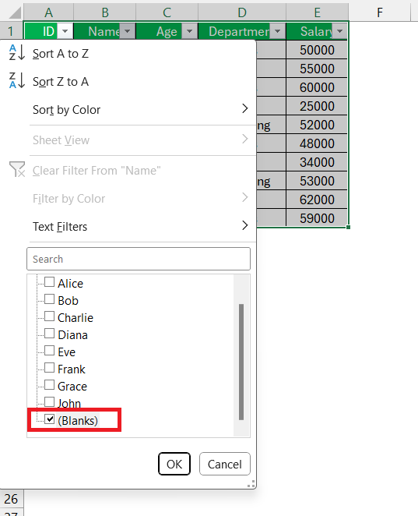This screenshot has height=516, width=418.
Task: Click the salary cell 55000
Action: (317, 69)
